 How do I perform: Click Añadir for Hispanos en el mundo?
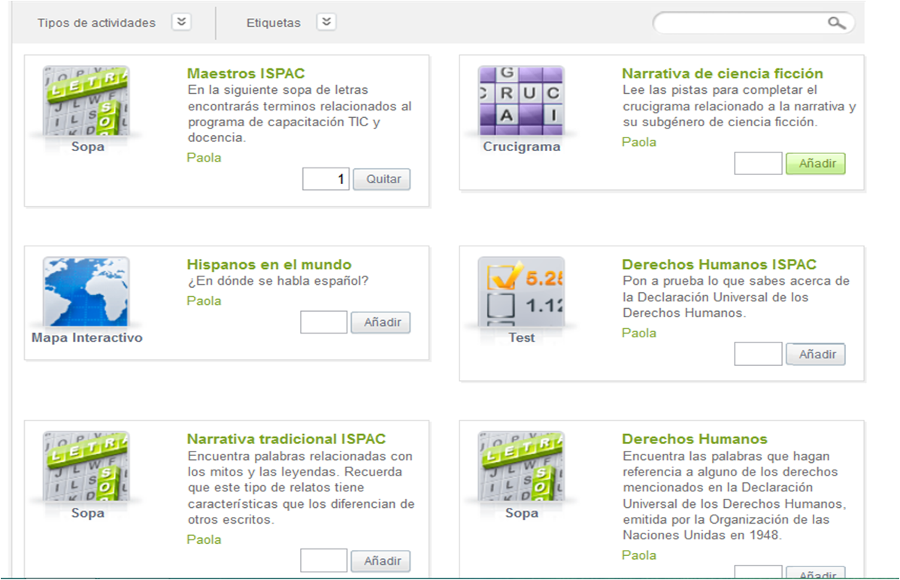[380, 322]
